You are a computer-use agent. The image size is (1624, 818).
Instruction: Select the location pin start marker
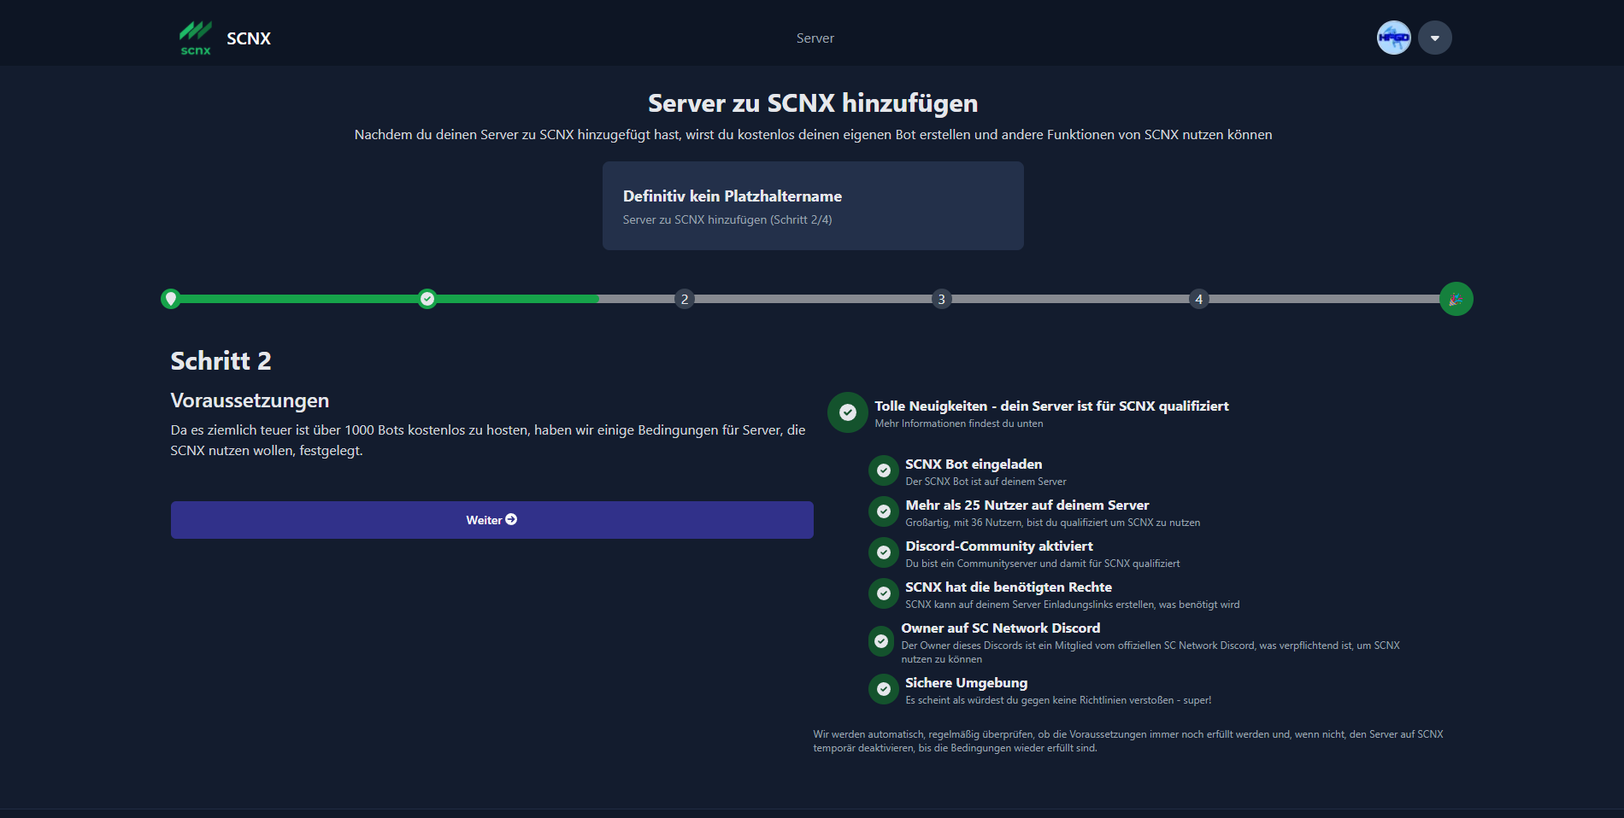(x=171, y=299)
